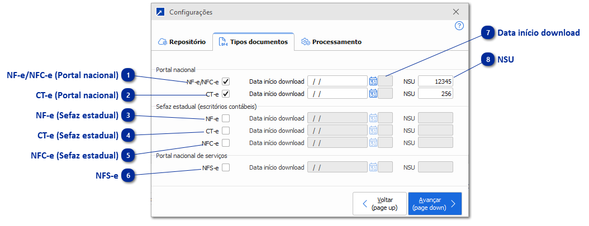The image size is (589, 226).
Task: Enable the Sefaz estadual NF-e checkbox
Action: [x=226, y=118]
